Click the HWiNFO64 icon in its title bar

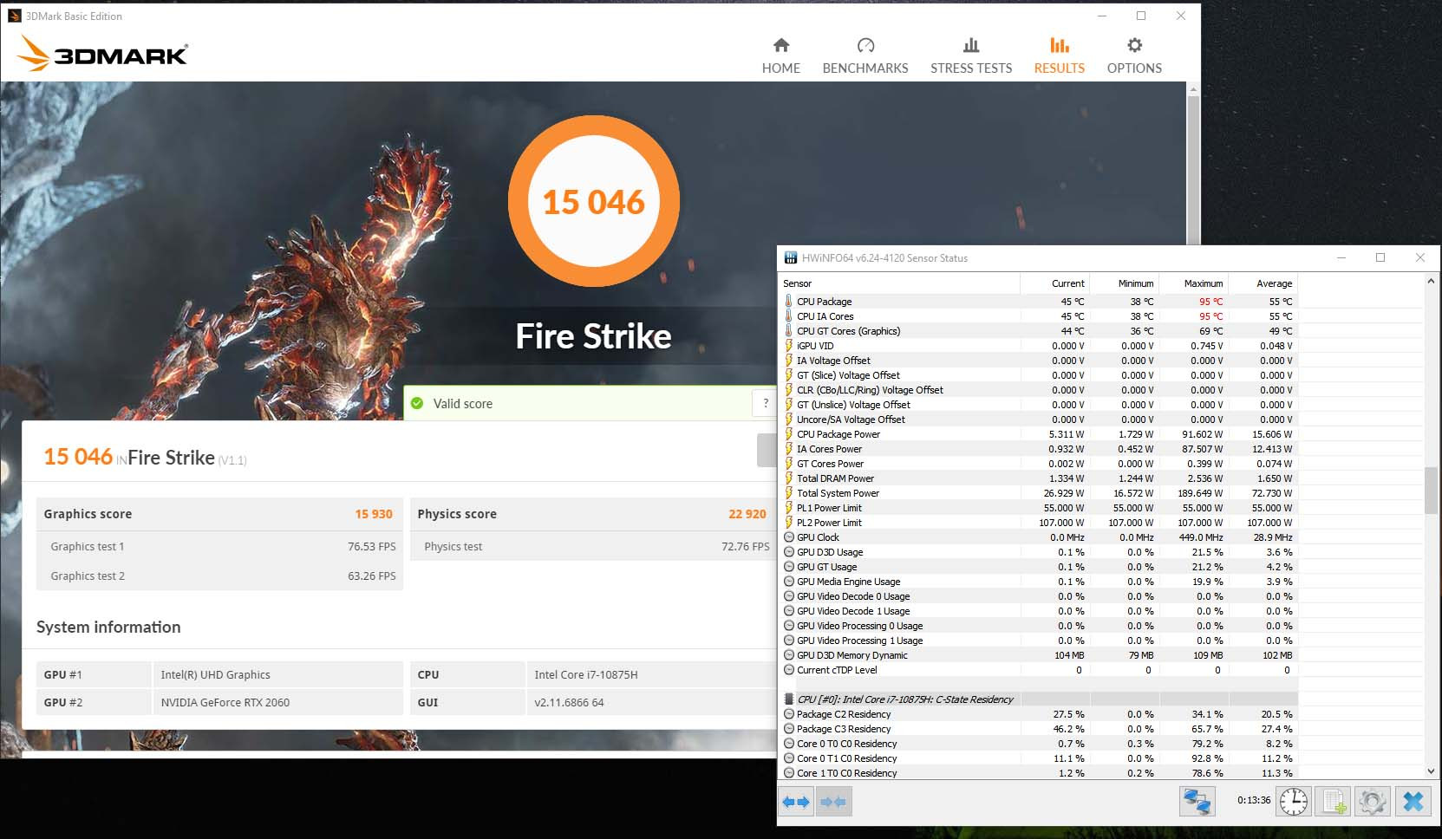[790, 257]
